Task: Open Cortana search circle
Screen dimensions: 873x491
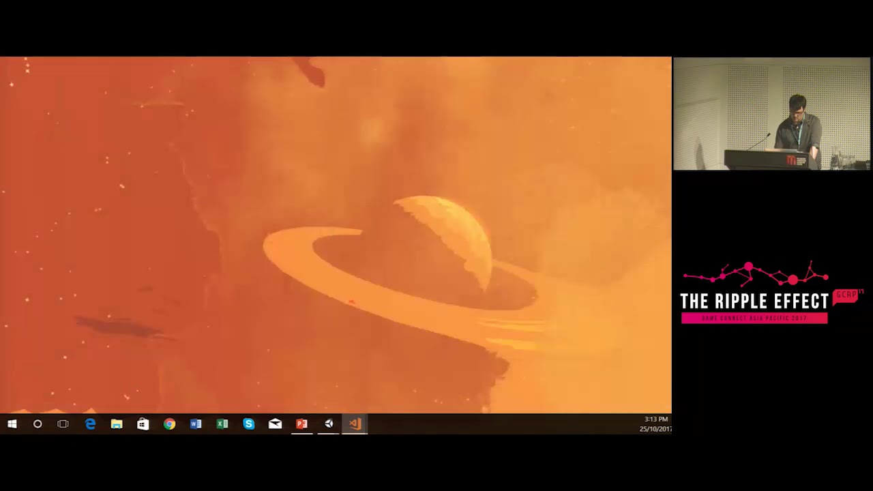Action: [x=38, y=424]
